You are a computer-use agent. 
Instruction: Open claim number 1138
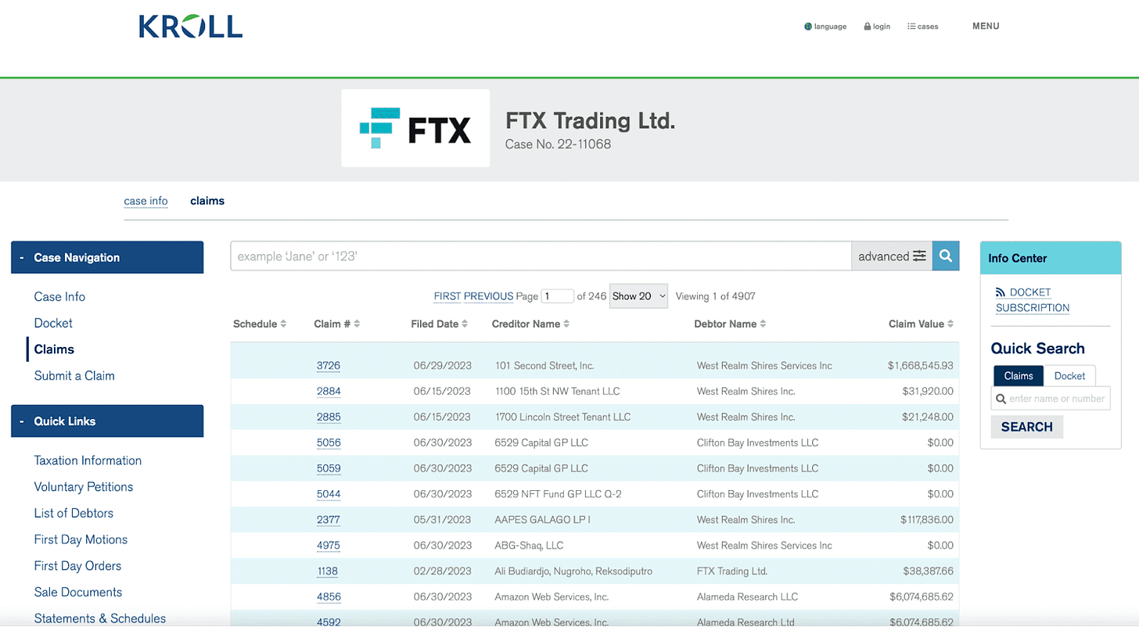click(328, 571)
